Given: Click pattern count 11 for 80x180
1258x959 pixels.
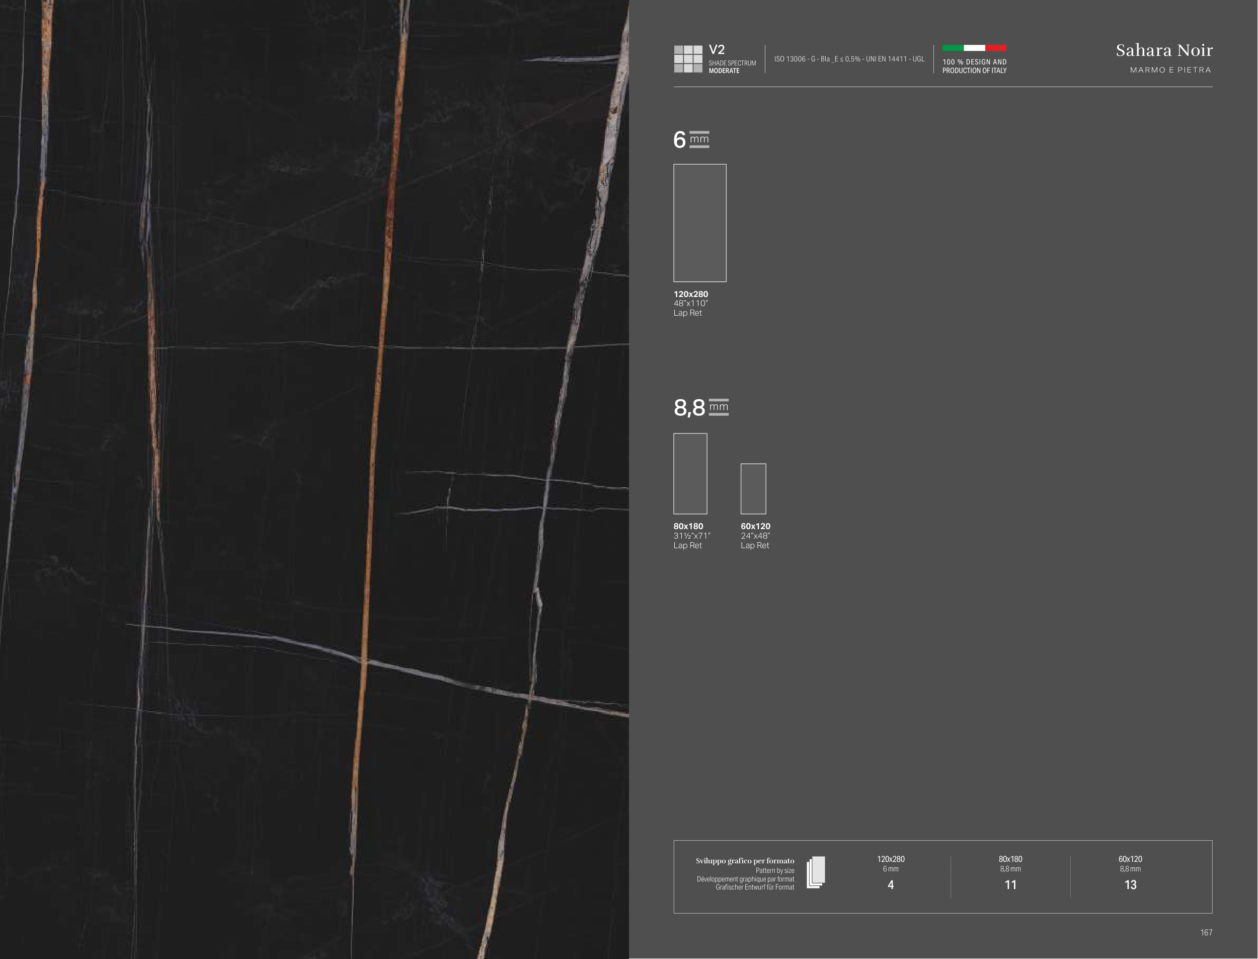Looking at the screenshot, I should (1010, 885).
